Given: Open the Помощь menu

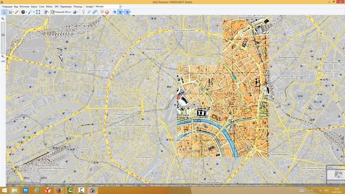Looking at the screenshot, I should pyautogui.click(x=78, y=6).
